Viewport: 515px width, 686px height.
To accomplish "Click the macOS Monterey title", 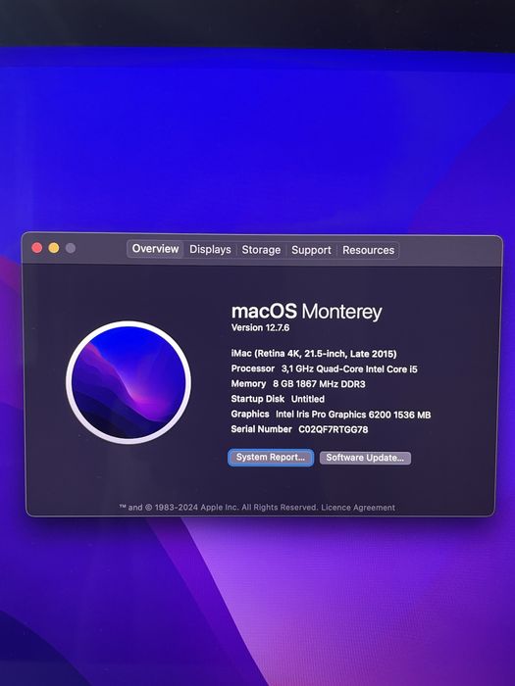I will (306, 312).
